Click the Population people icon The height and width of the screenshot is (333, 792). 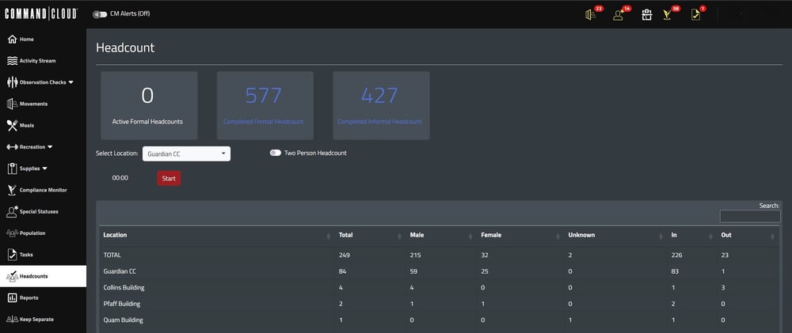pos(13,233)
